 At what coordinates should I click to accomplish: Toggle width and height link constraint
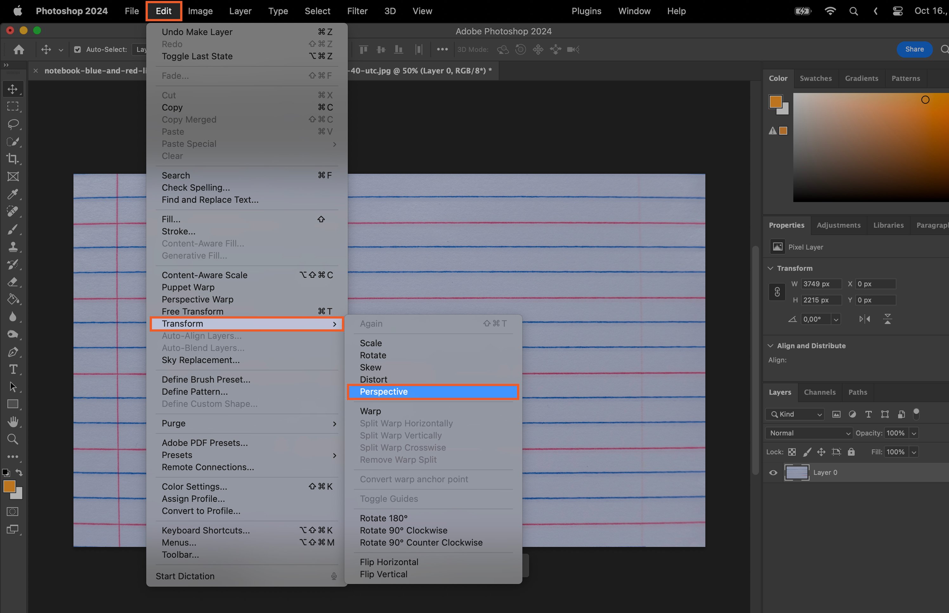(776, 292)
